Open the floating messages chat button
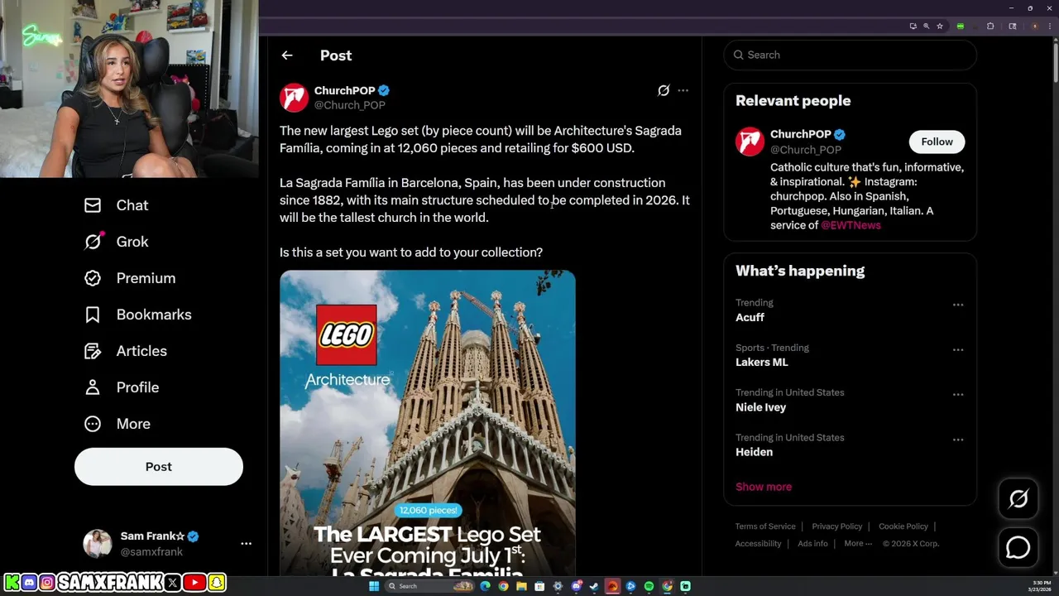Viewport: 1059px width, 596px height. (1018, 548)
